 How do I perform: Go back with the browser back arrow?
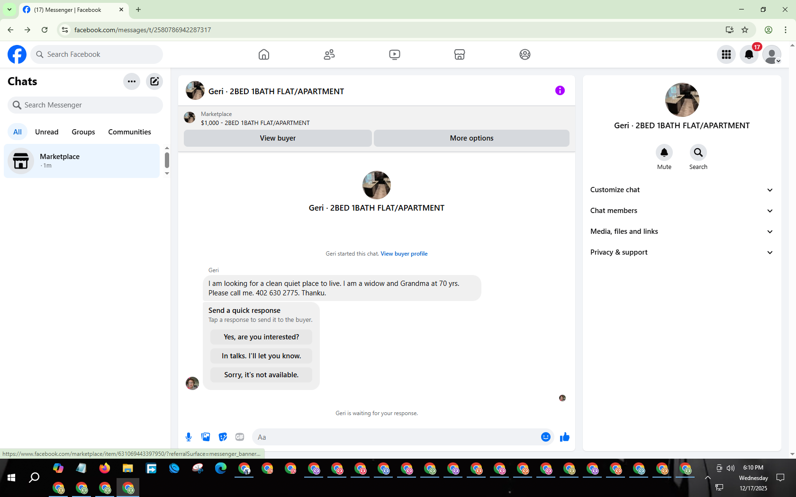coord(10,30)
